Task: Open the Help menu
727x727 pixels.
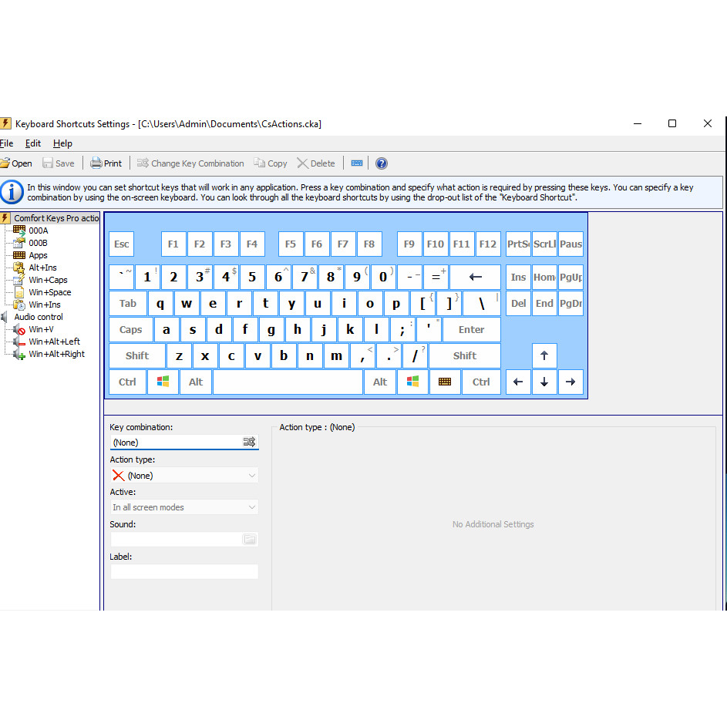Action: [62, 143]
